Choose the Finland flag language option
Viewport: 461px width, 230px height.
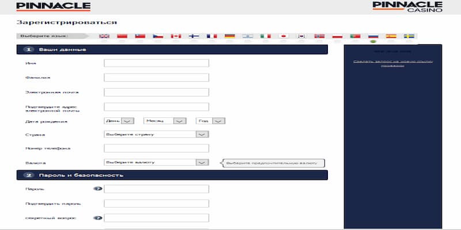click(194, 36)
